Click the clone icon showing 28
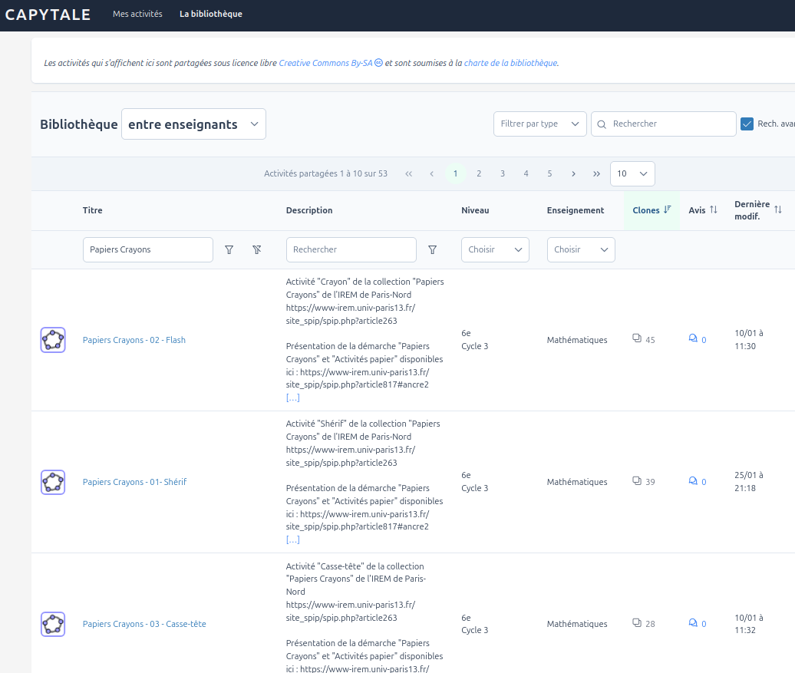 [x=637, y=622]
